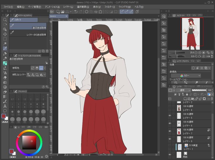
Task: Delete layer with trash icon in Layer panel
Action: point(212,99)
